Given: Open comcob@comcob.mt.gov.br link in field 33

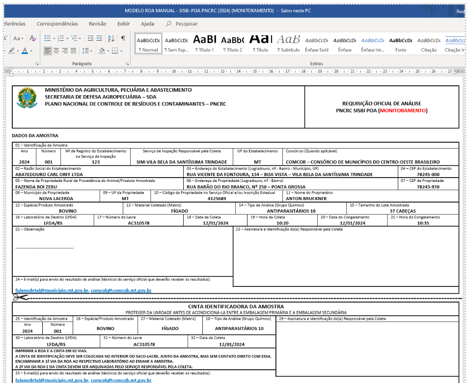Looking at the screenshot, I should [121, 380].
